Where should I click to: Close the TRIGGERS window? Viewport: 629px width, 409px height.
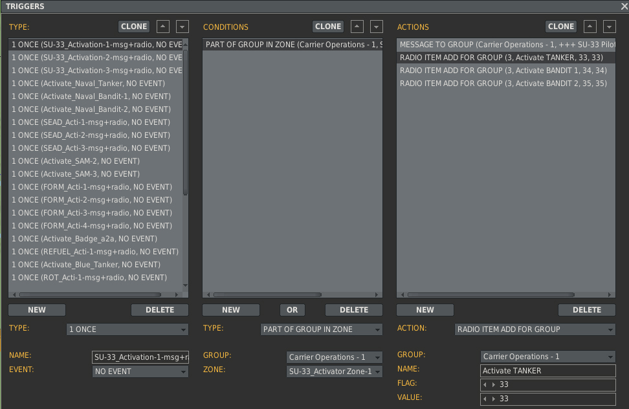(x=624, y=6)
